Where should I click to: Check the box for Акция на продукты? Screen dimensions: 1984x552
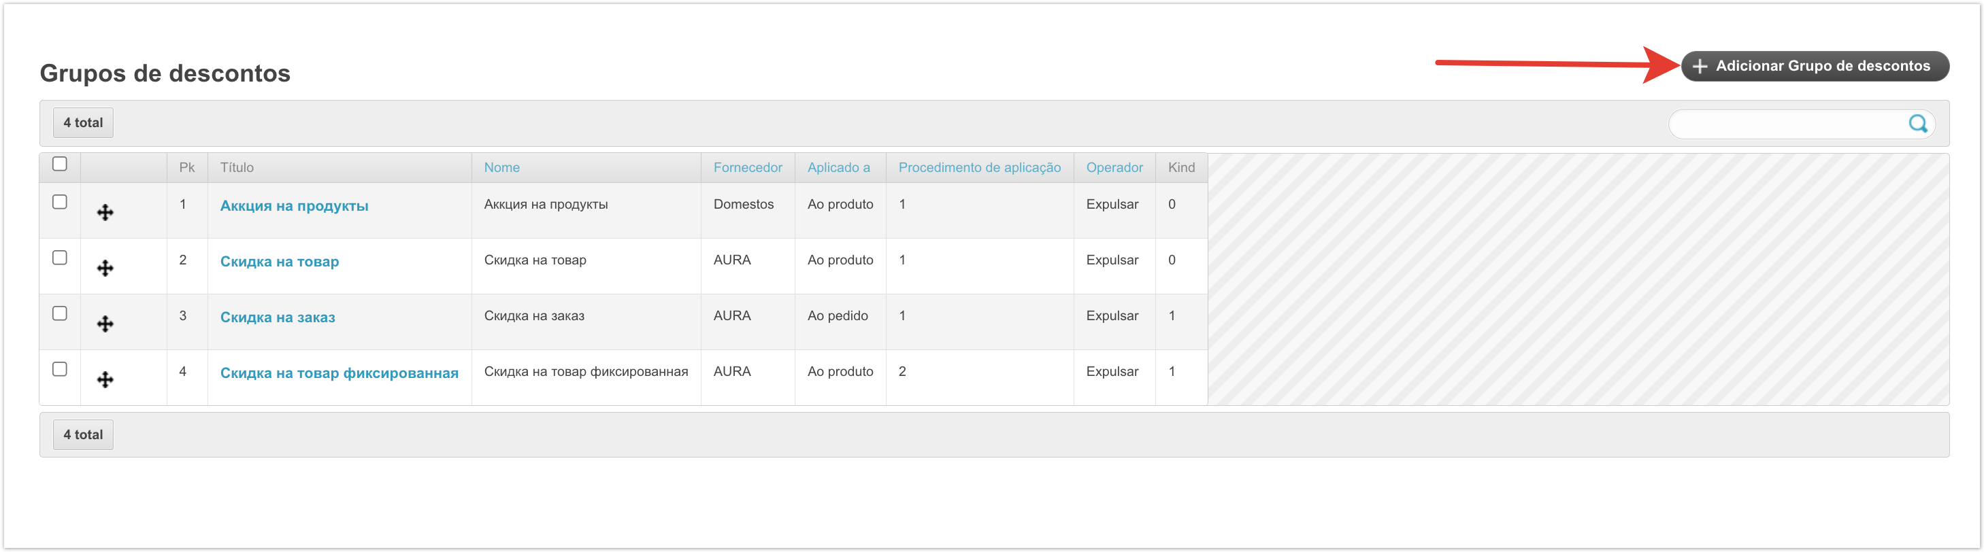[x=59, y=202]
